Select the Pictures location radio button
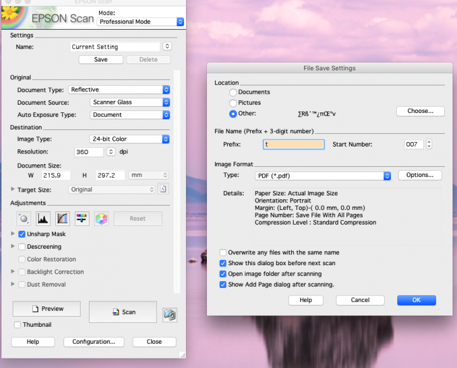The height and width of the screenshot is (368, 457). 233,103
